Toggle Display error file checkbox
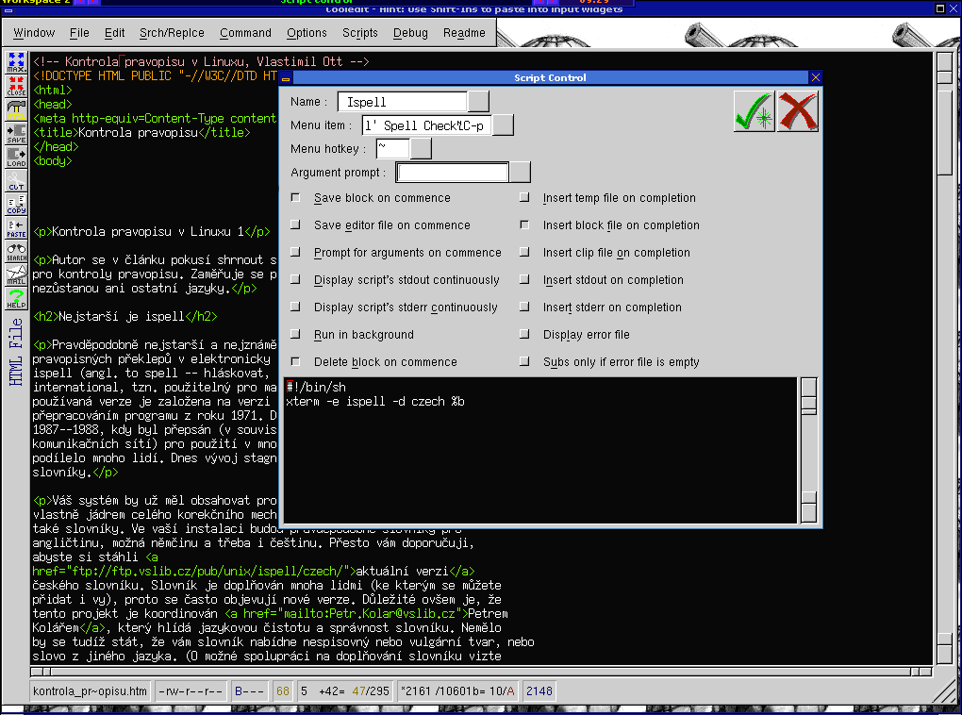 click(524, 335)
